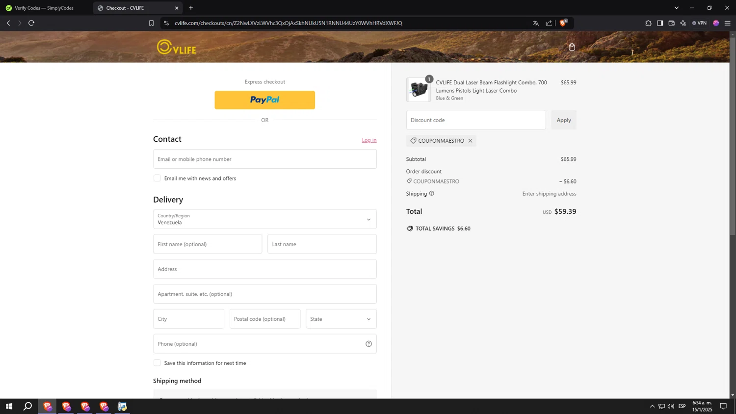Click the translate page icon
The image size is (736, 414).
(x=536, y=23)
